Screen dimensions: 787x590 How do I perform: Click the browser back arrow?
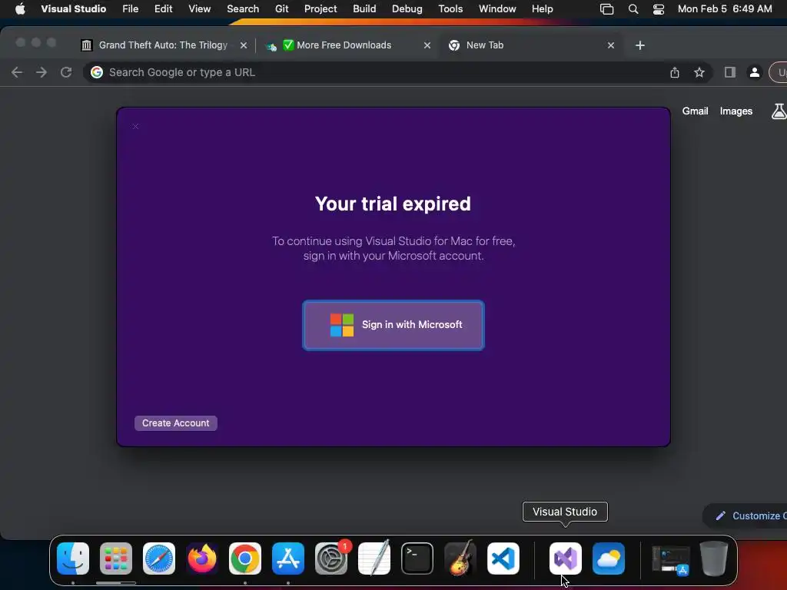pyautogui.click(x=17, y=72)
